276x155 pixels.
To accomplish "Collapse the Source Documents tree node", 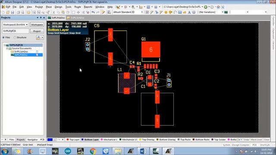I will click(x=7, y=48).
